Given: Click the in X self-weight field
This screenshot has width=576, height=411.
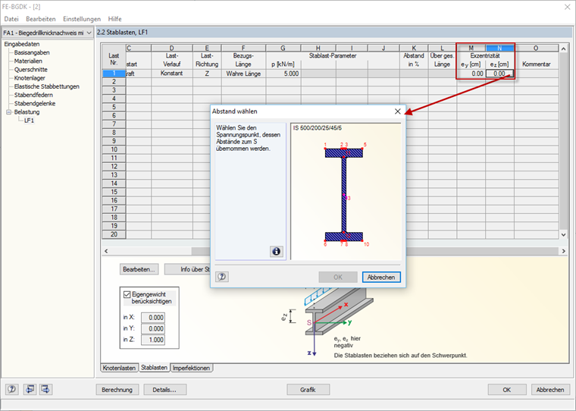Looking at the screenshot, I should (153, 318).
